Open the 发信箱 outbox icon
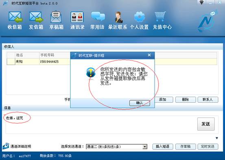This screenshot has height=160, width=225. point(36,17)
